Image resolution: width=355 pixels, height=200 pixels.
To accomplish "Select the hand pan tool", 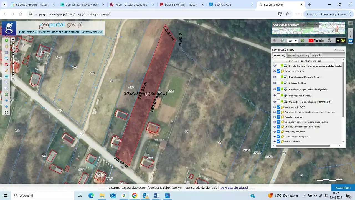I will [6, 46].
